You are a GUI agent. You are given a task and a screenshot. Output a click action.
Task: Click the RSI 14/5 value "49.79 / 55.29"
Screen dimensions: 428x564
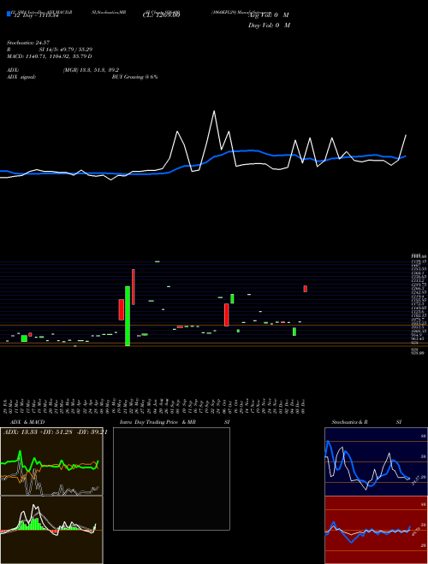(x=74, y=50)
